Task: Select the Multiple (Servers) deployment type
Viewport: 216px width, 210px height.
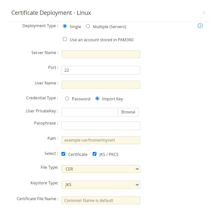Action: [x=88, y=26]
